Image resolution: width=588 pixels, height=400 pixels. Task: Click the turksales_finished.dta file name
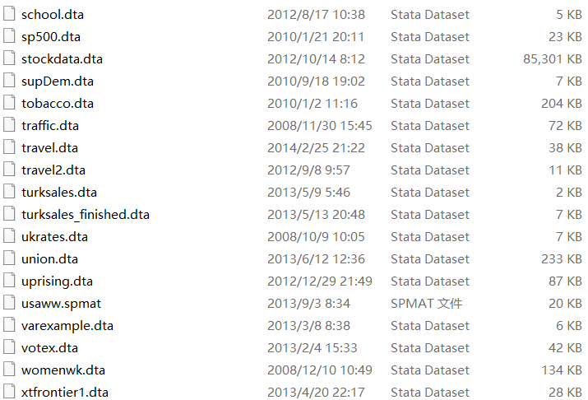86,214
